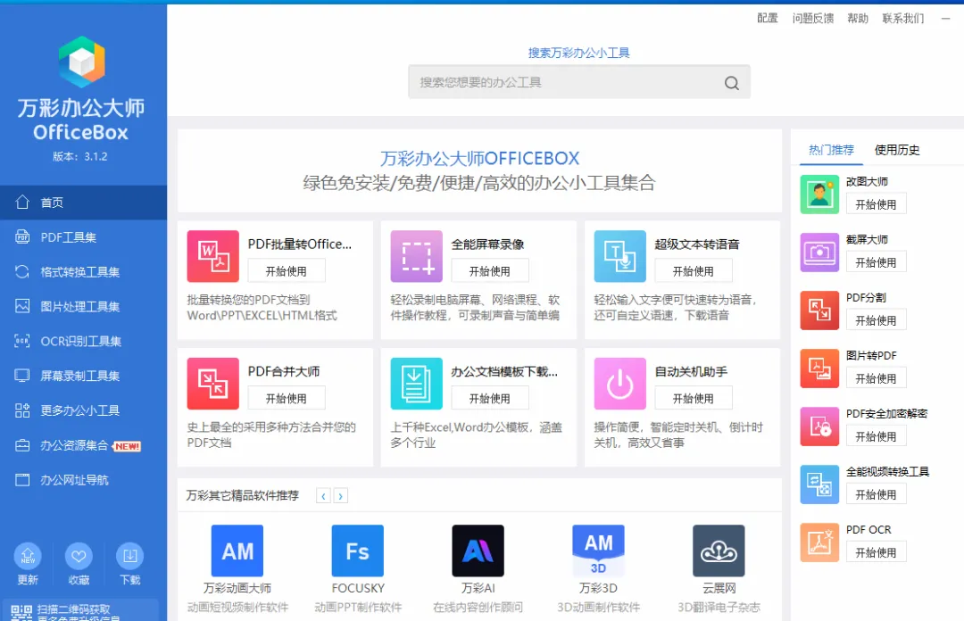Open OCR识别工具集 in the sidebar
Screen dimensions: 964x621
tap(84, 341)
